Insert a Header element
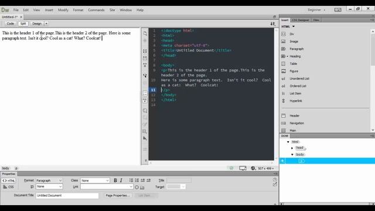375x211 pixels. 294,115
